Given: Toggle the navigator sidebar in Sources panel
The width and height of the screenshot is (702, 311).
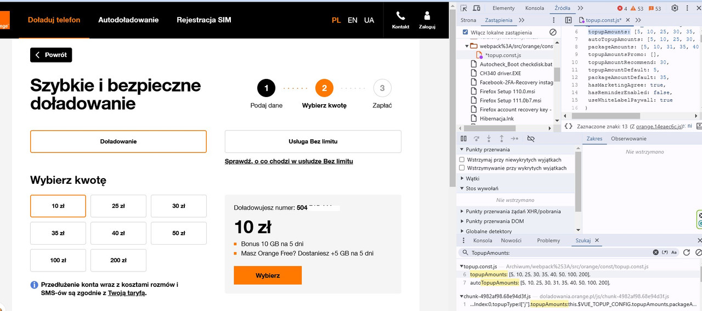Looking at the screenshot, I should [x=568, y=20].
